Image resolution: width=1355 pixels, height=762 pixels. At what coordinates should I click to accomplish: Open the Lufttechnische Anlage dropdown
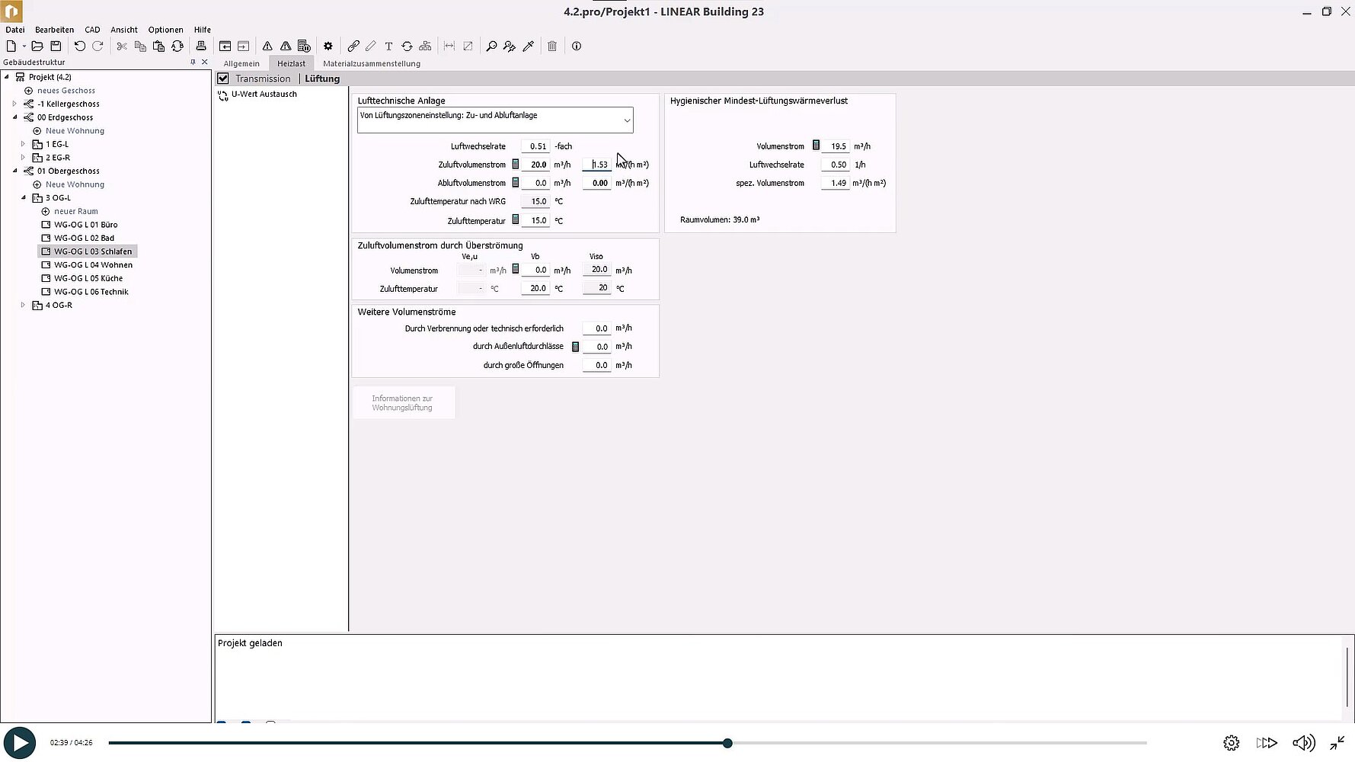[x=627, y=120]
